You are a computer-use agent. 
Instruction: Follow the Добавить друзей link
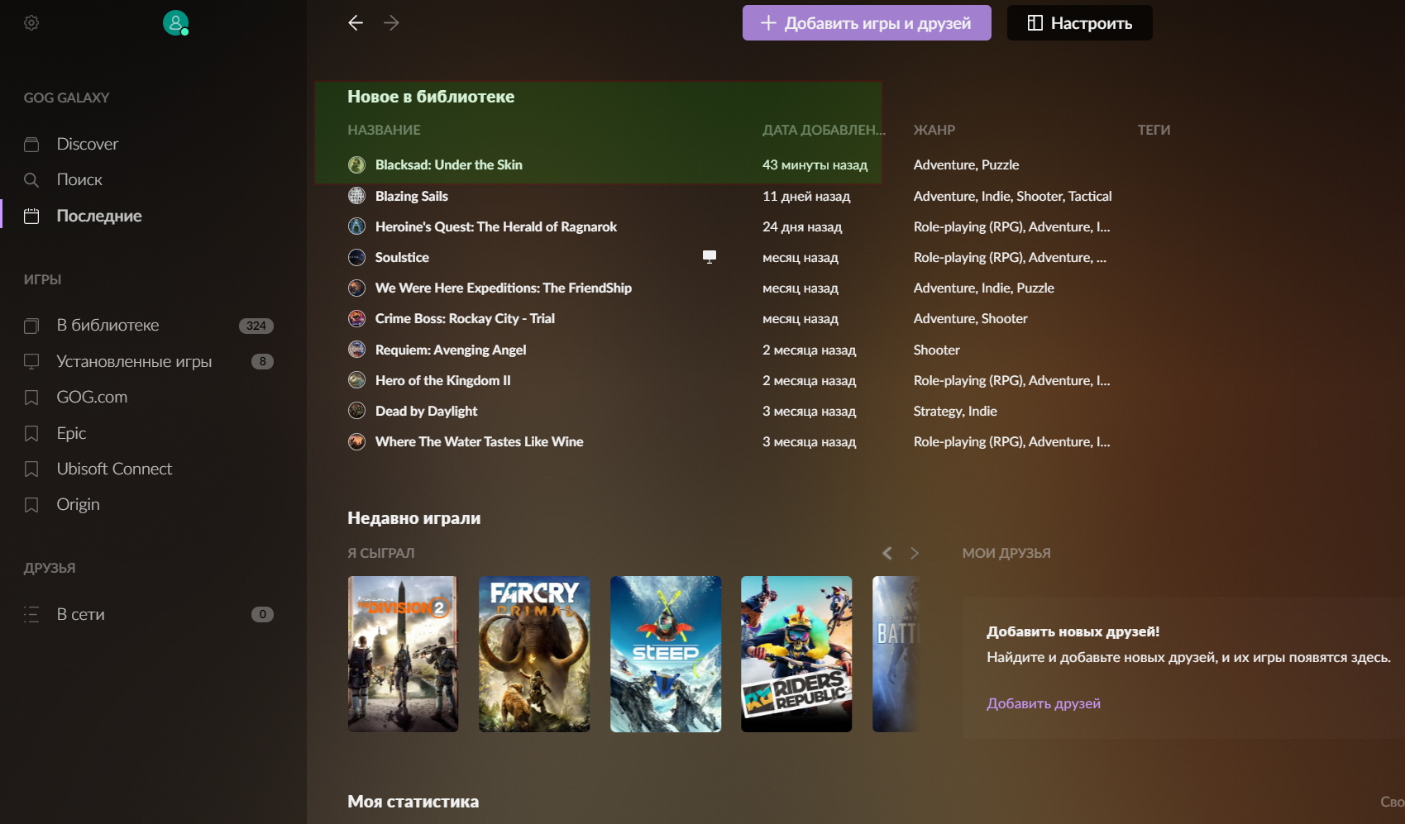coord(1044,703)
